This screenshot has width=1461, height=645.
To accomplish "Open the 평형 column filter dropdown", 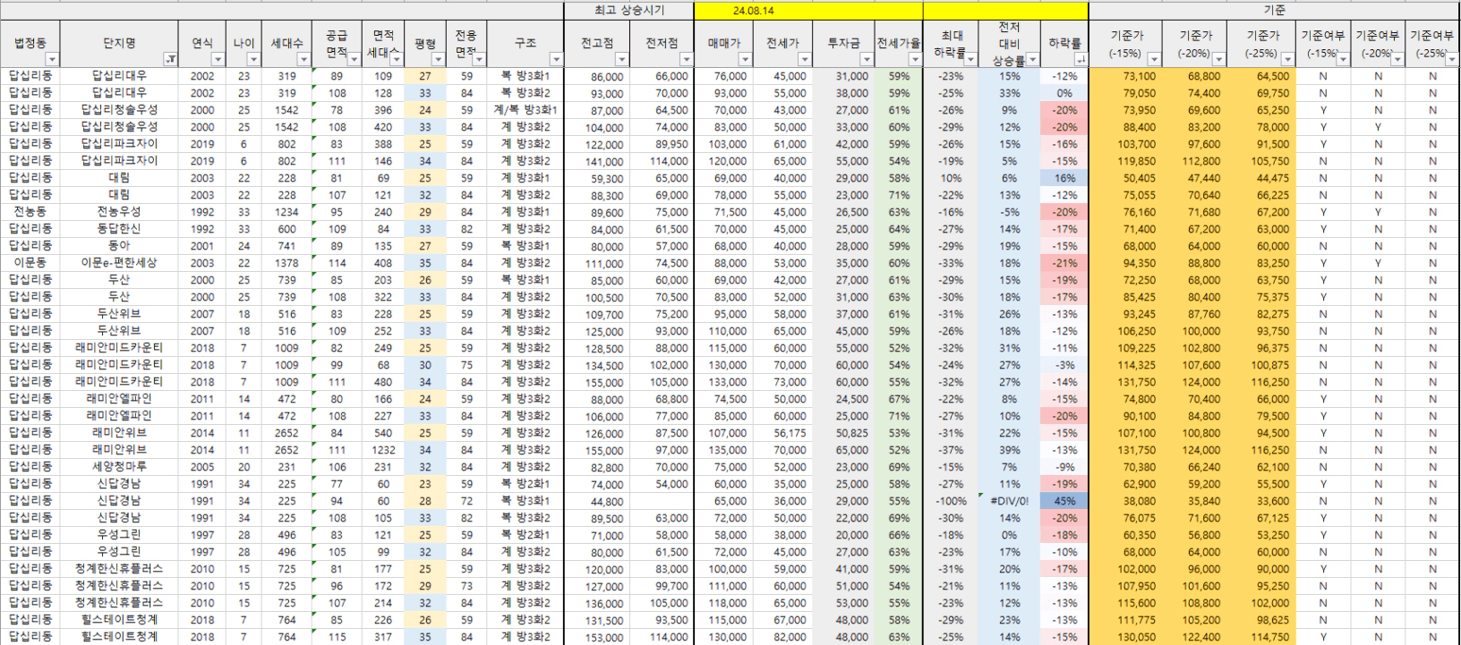I will 438,60.
